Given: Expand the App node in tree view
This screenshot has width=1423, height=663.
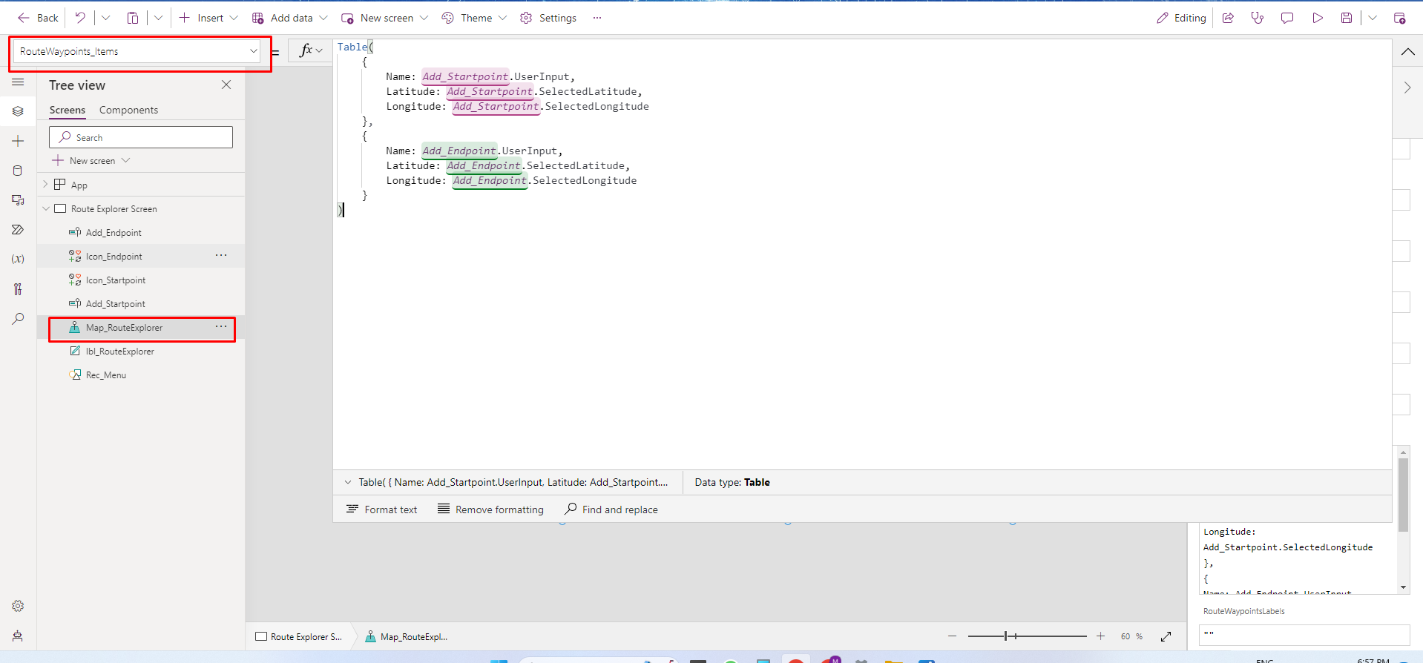Looking at the screenshot, I should coord(45,185).
